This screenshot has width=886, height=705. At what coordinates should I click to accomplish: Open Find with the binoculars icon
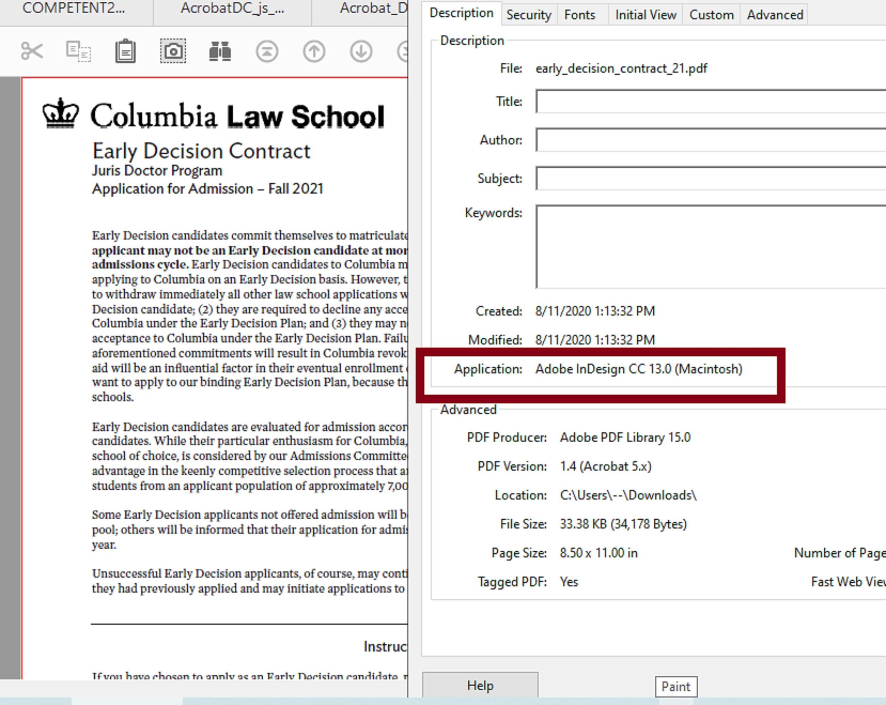tap(220, 51)
